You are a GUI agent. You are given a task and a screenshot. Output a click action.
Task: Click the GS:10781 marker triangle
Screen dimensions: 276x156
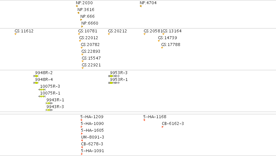pyautogui.click(x=79, y=34)
